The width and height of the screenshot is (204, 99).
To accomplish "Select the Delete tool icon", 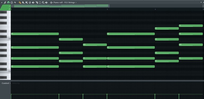I will tap(30, 2).
